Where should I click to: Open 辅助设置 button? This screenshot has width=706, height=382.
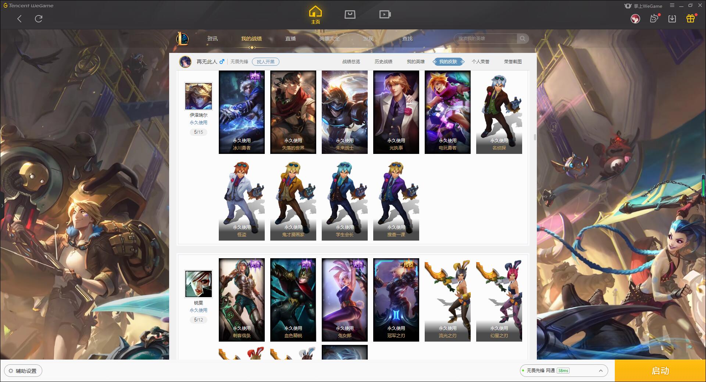tap(23, 371)
